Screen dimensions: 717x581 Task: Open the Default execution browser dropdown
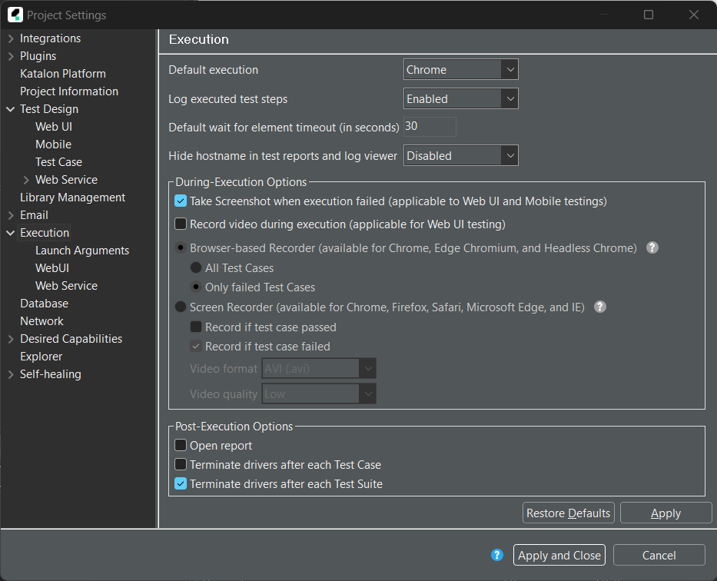point(461,69)
